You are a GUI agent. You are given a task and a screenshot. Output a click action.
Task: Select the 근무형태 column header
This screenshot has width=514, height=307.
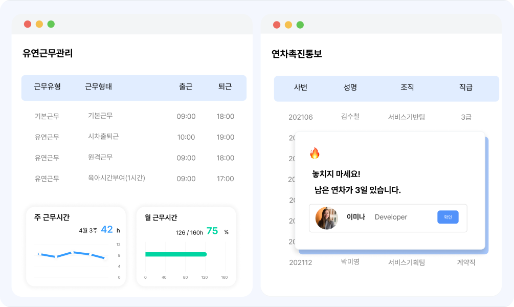click(x=98, y=86)
